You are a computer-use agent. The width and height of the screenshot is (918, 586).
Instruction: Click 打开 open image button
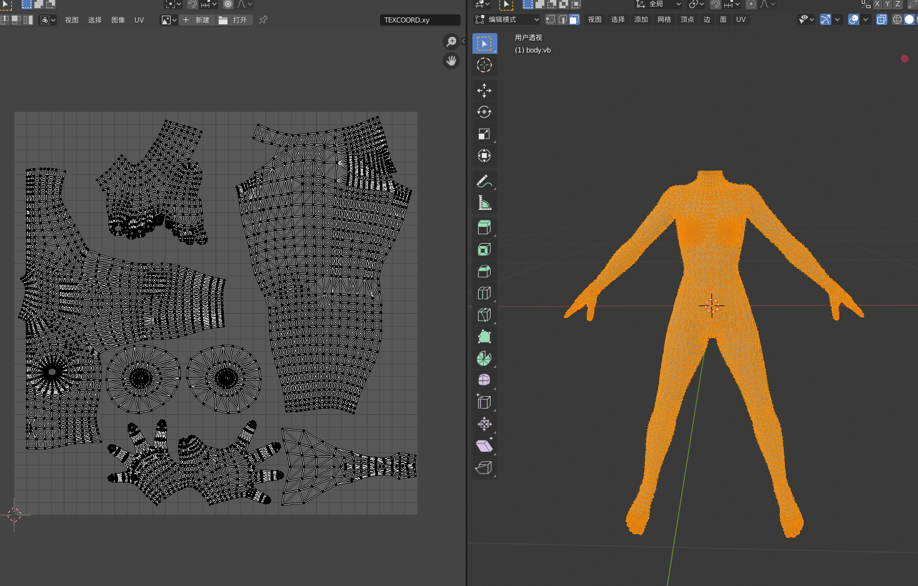point(234,20)
